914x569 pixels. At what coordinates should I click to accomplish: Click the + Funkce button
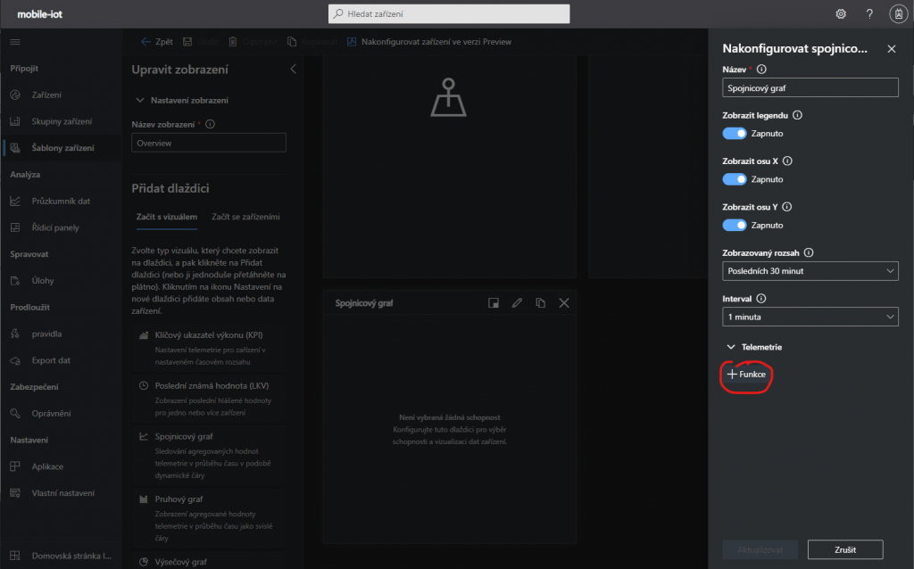[747, 375]
